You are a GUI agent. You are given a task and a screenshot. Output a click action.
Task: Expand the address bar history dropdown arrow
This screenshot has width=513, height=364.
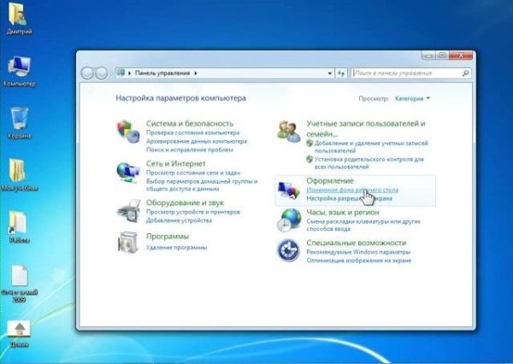[x=330, y=73]
